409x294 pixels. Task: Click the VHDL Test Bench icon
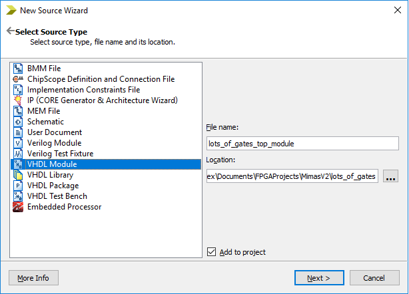tap(18, 196)
